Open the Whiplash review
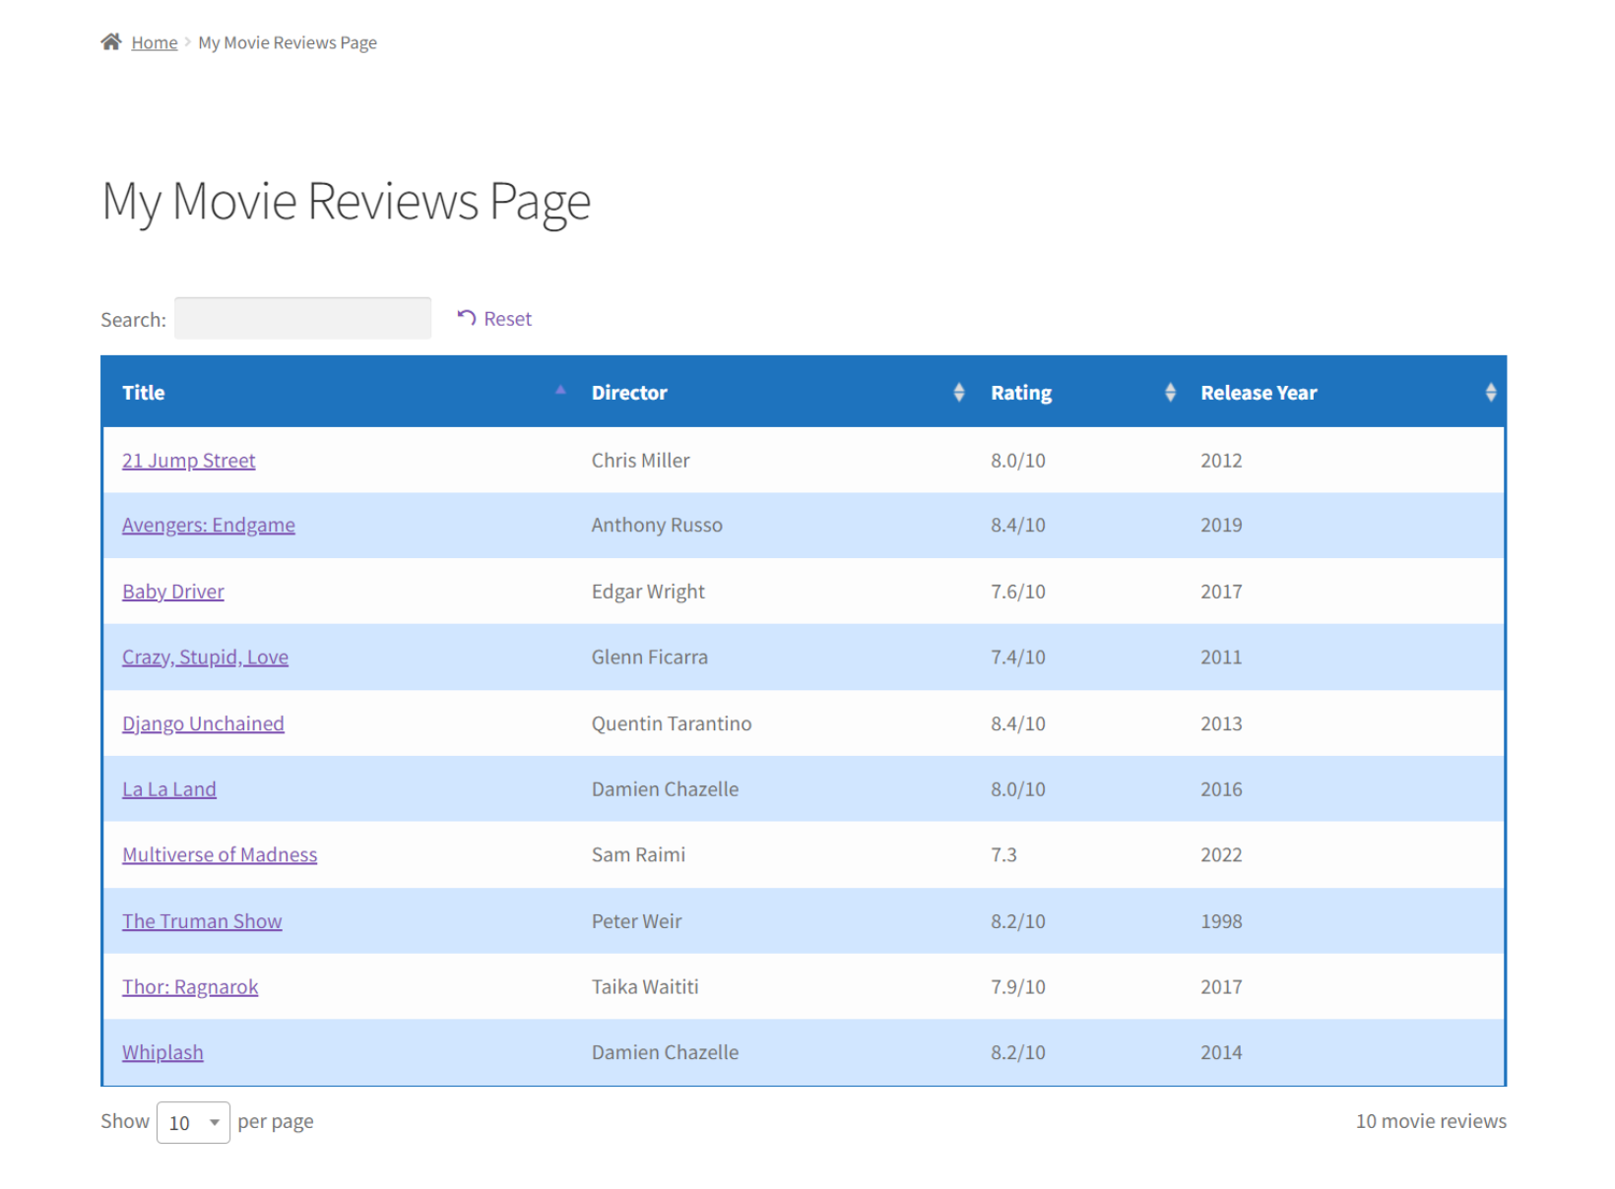The height and width of the screenshot is (1189, 1615). pyautogui.click(x=162, y=1051)
